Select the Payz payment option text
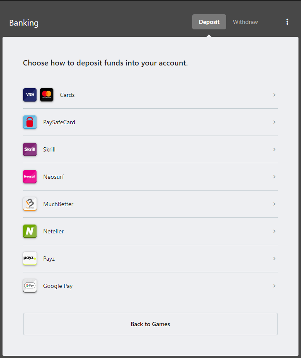 (x=49, y=259)
